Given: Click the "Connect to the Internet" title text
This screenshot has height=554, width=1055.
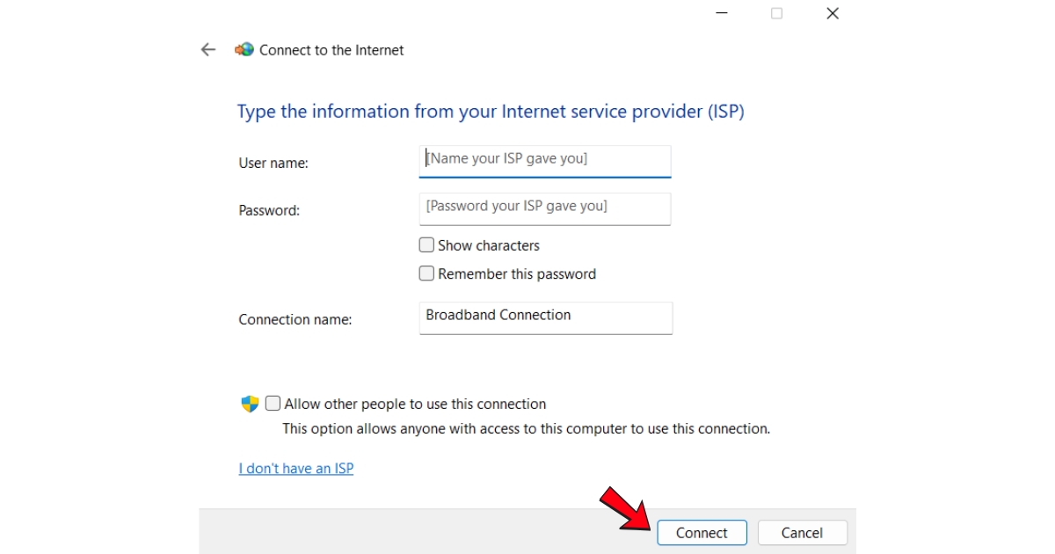Looking at the screenshot, I should pyautogui.click(x=331, y=50).
